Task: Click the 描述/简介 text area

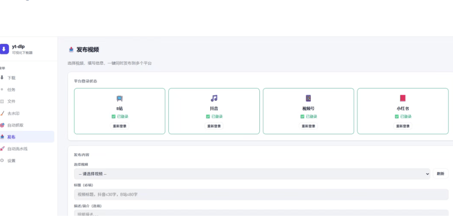Action: (261, 213)
